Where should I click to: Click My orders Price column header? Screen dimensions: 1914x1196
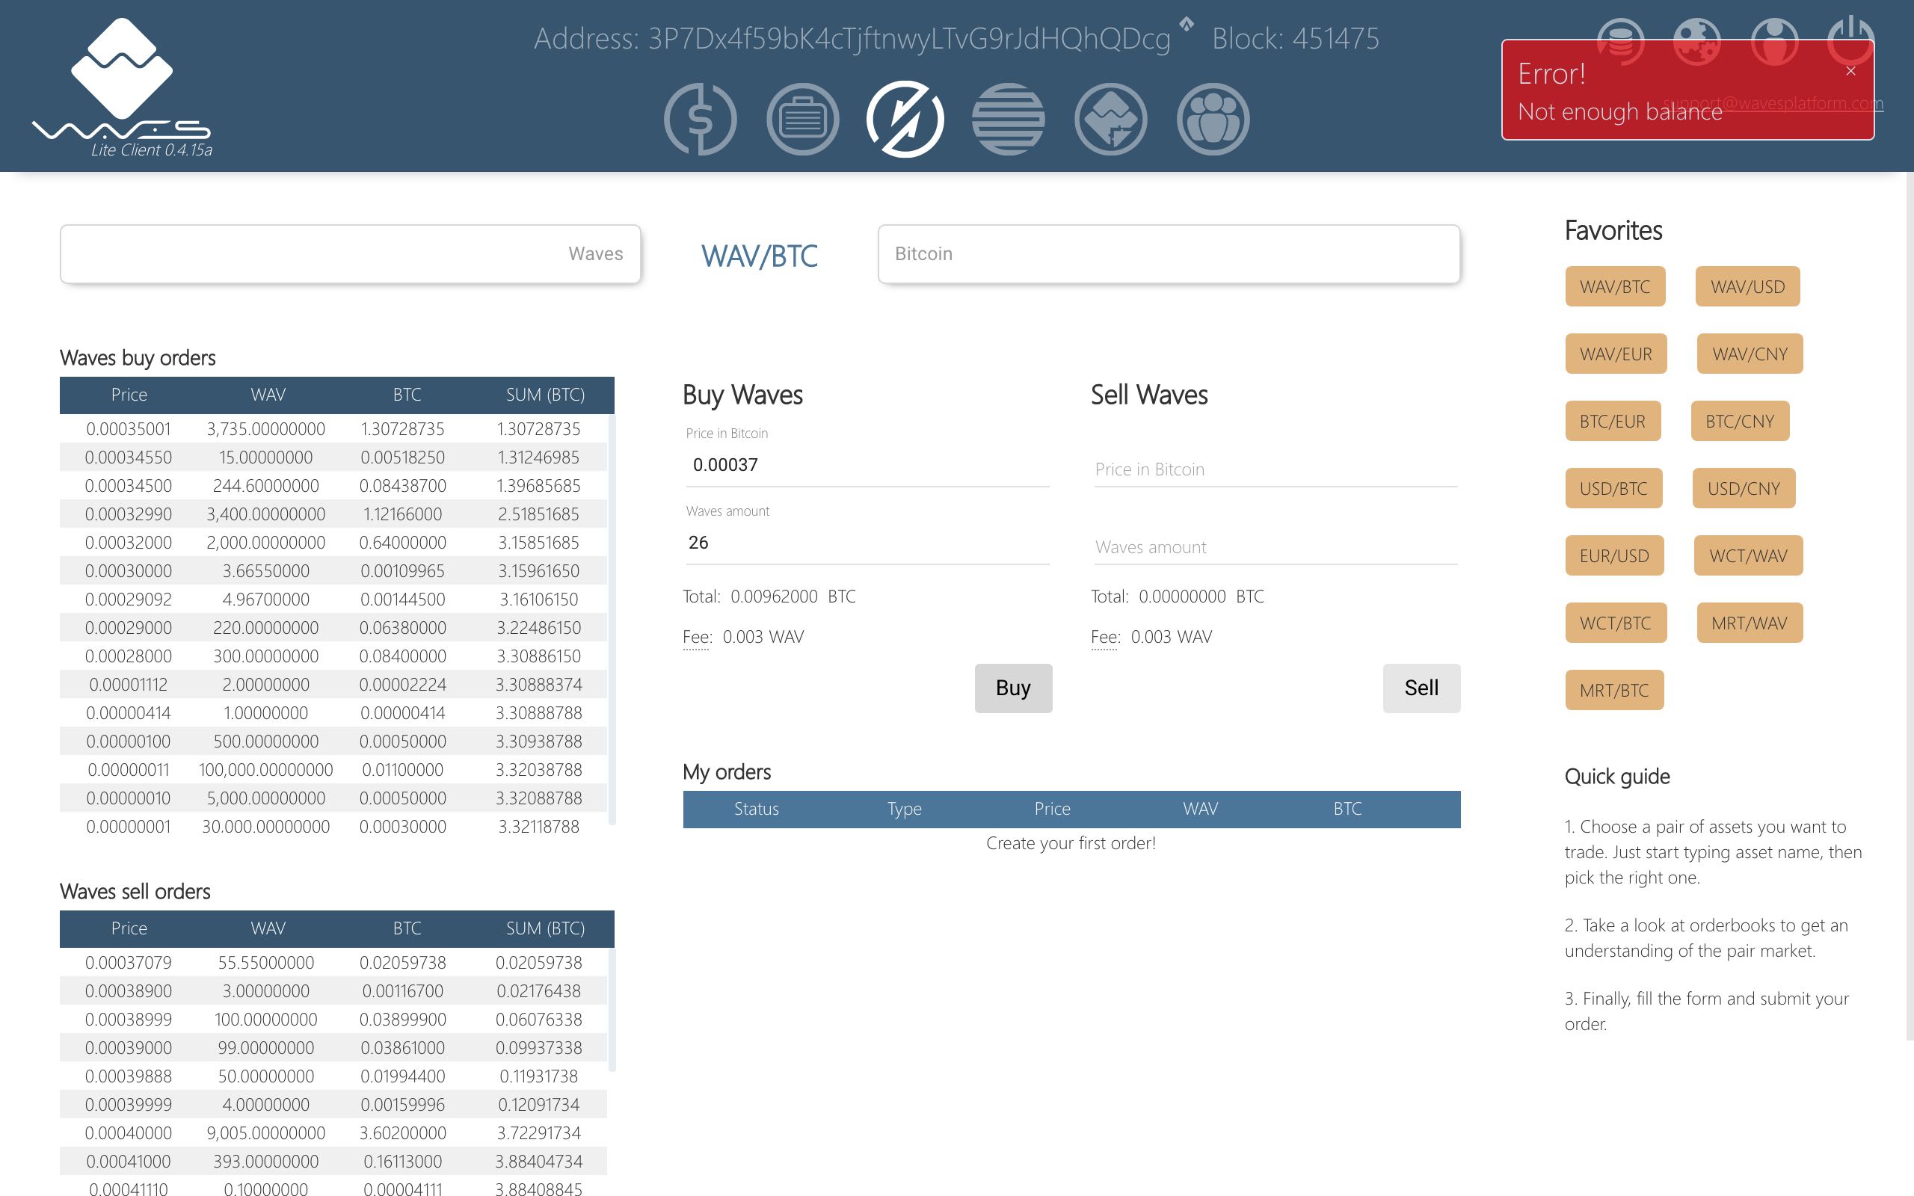[x=1052, y=808]
